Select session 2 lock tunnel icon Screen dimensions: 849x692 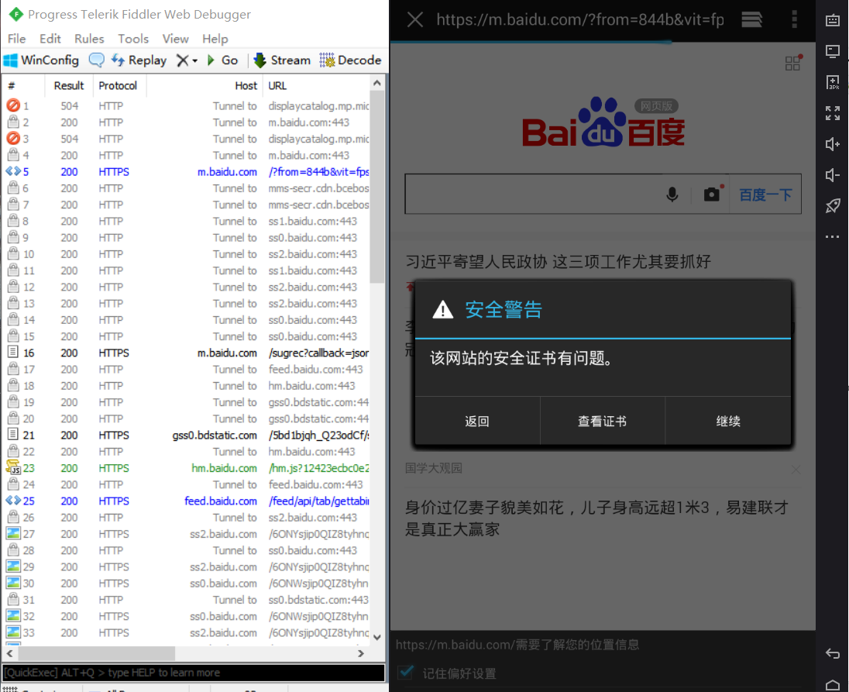[13, 122]
